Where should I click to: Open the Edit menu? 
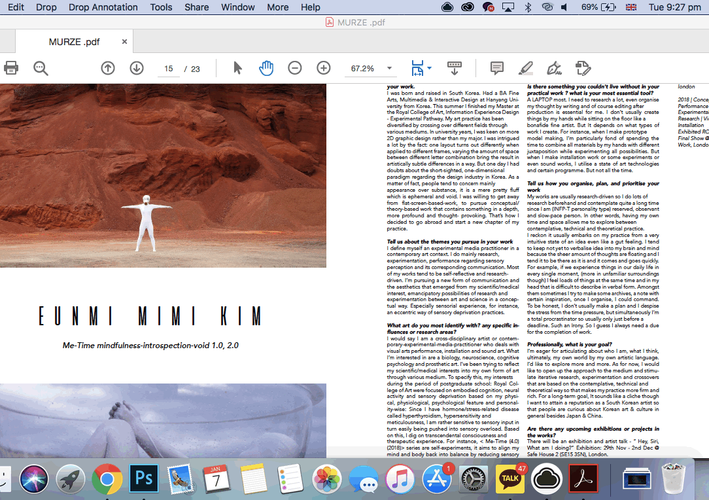(16, 7)
